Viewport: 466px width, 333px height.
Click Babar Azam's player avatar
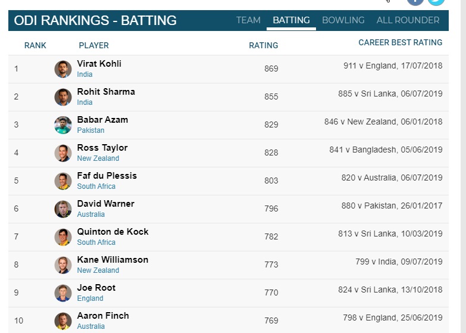63,125
